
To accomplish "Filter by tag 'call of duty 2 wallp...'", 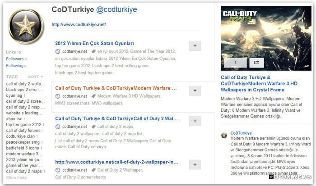I will click(25, 84).
